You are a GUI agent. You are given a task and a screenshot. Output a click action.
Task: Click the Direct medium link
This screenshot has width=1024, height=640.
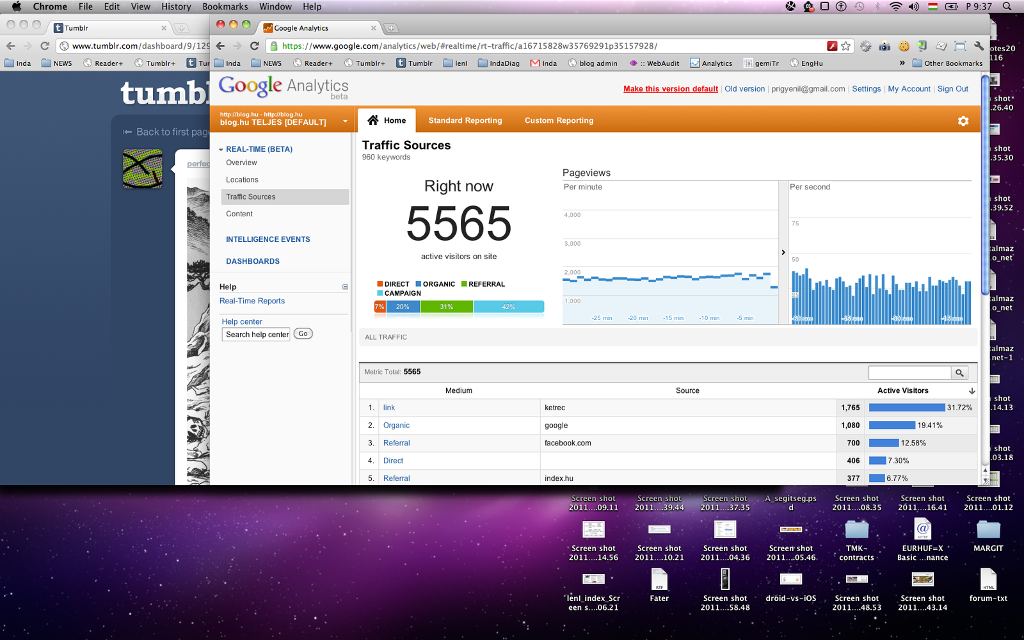pos(393,461)
